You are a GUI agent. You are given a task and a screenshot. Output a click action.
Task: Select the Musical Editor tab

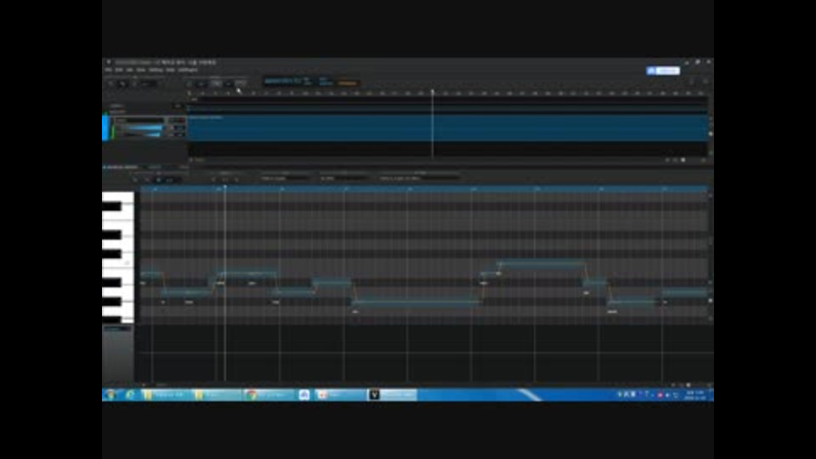pos(122,167)
